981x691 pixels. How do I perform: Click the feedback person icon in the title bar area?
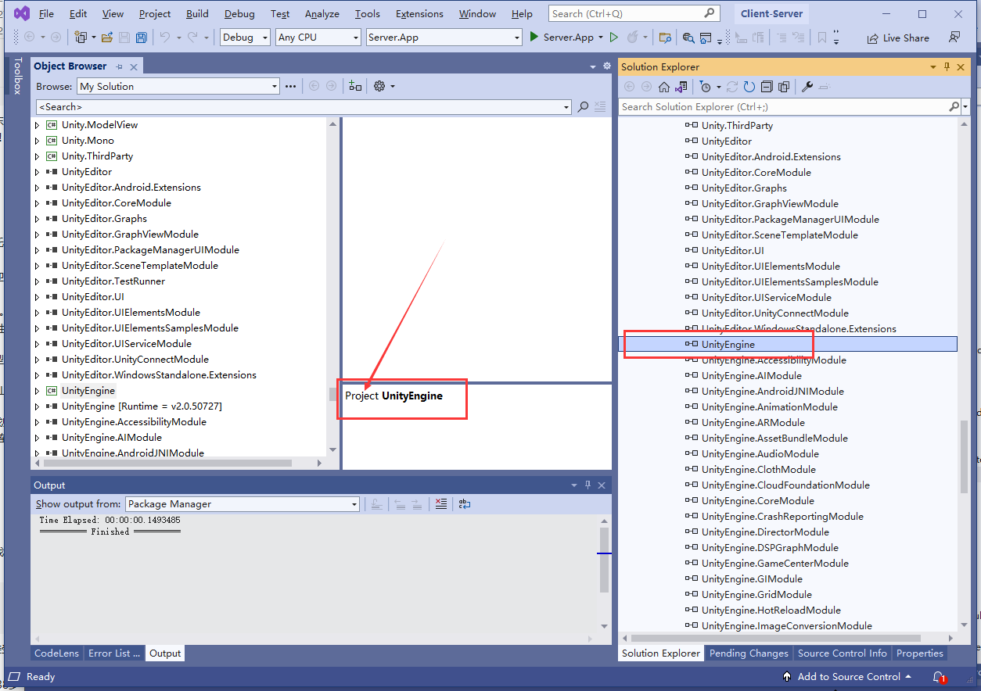954,37
